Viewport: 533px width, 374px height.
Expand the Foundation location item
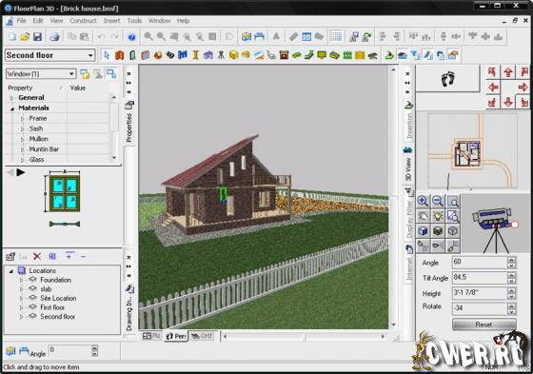coord(21,280)
